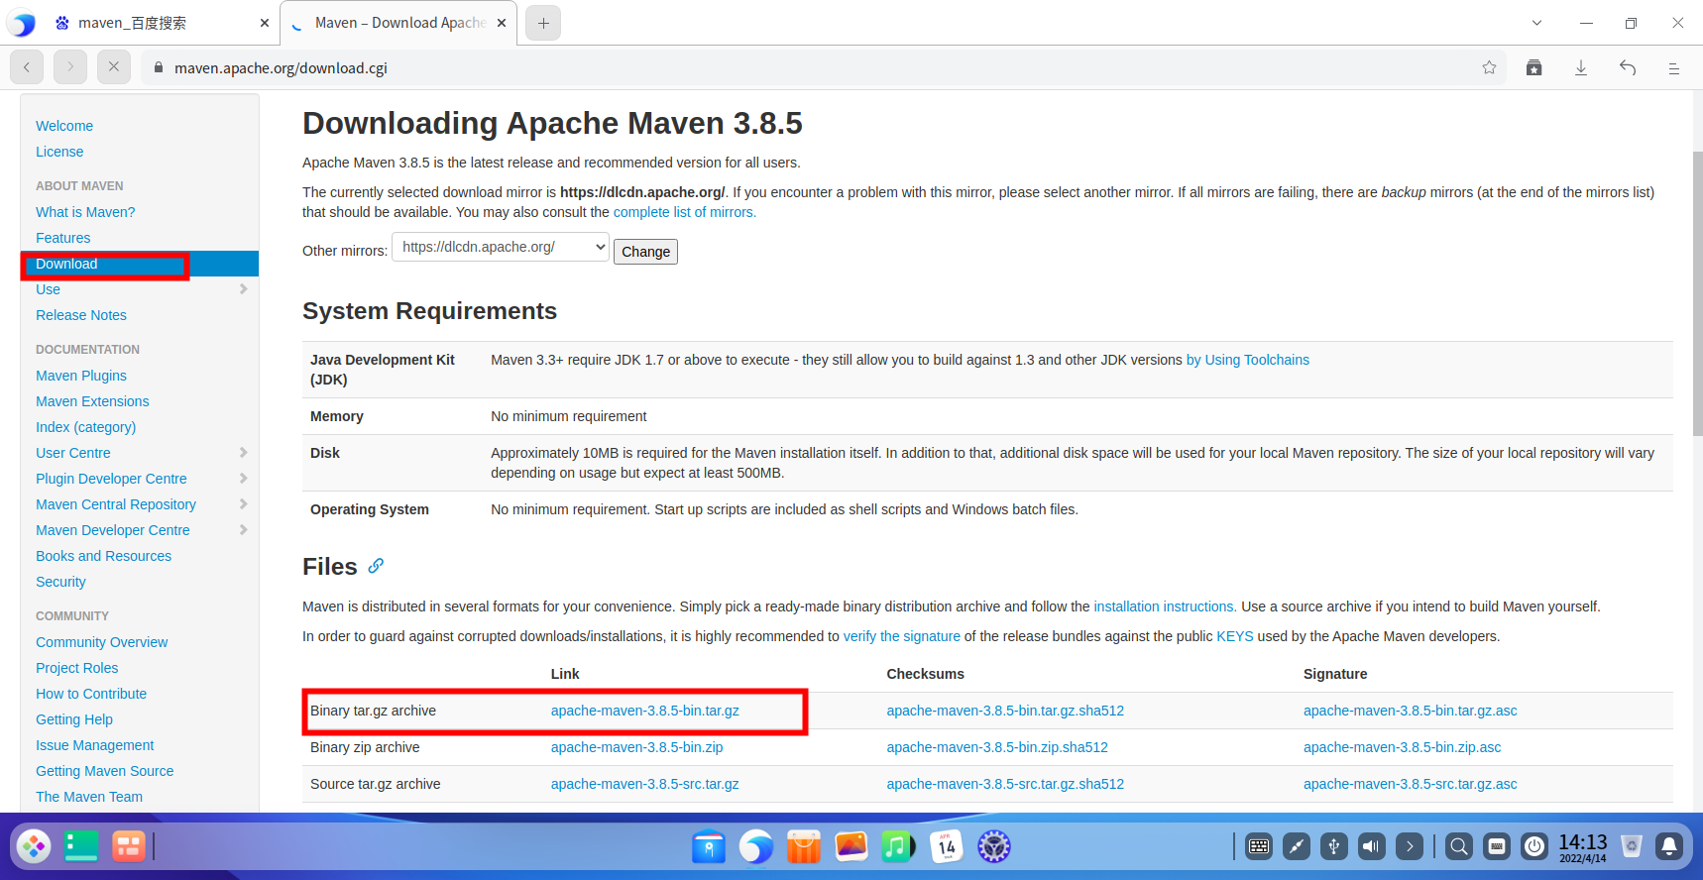The width and height of the screenshot is (1703, 880).
Task: Open the Control Center gear dock icon
Action: tap(994, 846)
